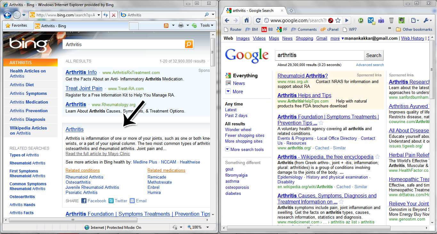This screenshot has height=234, width=437.
Task: Open 'Rheumatoid Arthritis' related condition link
Action: 85,177
